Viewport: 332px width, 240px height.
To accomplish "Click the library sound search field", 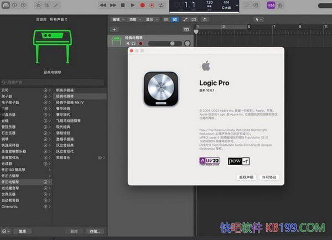I will [x=53, y=81].
